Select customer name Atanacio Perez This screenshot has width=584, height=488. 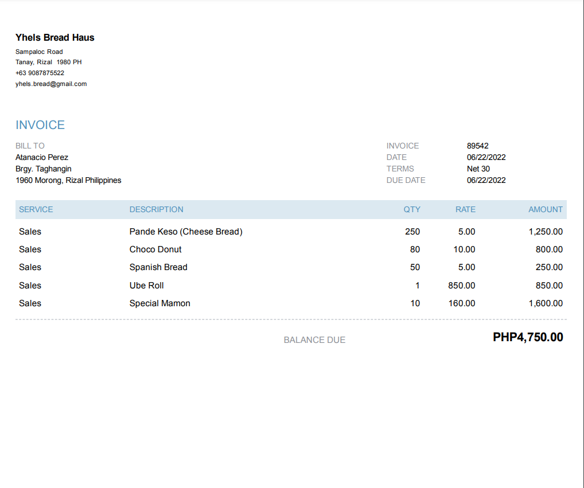[x=42, y=158]
